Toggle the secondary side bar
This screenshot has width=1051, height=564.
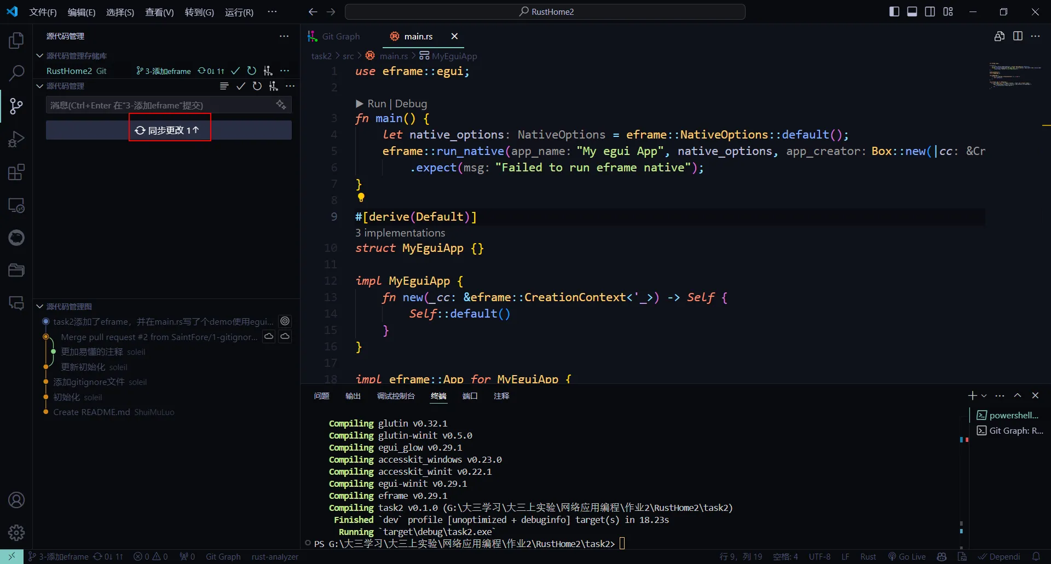931,11
